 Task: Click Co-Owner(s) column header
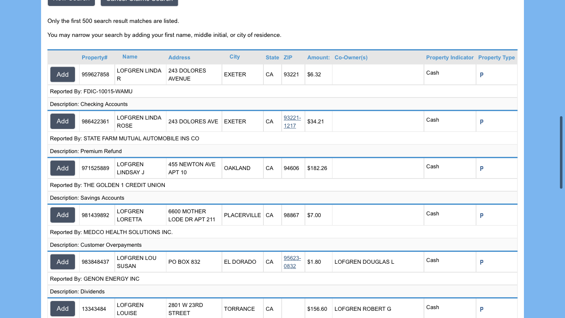point(351,57)
